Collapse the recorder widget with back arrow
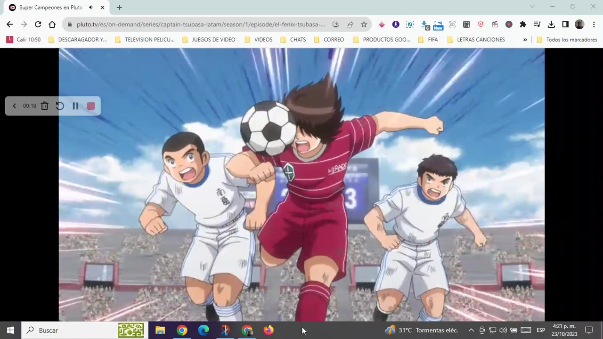603x339 pixels. tap(14, 106)
